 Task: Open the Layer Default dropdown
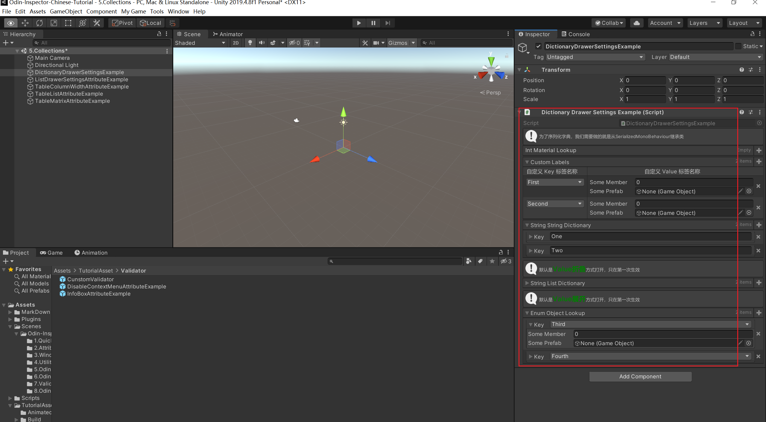pyautogui.click(x=715, y=57)
